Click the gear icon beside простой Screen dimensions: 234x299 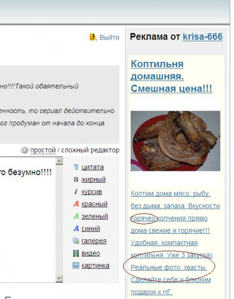(x=24, y=150)
